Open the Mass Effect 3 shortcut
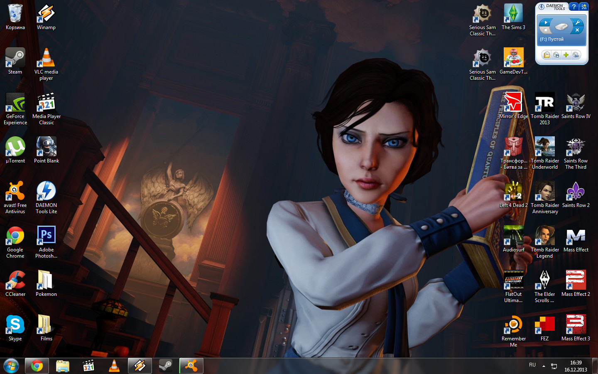The image size is (598, 374). tap(576, 328)
